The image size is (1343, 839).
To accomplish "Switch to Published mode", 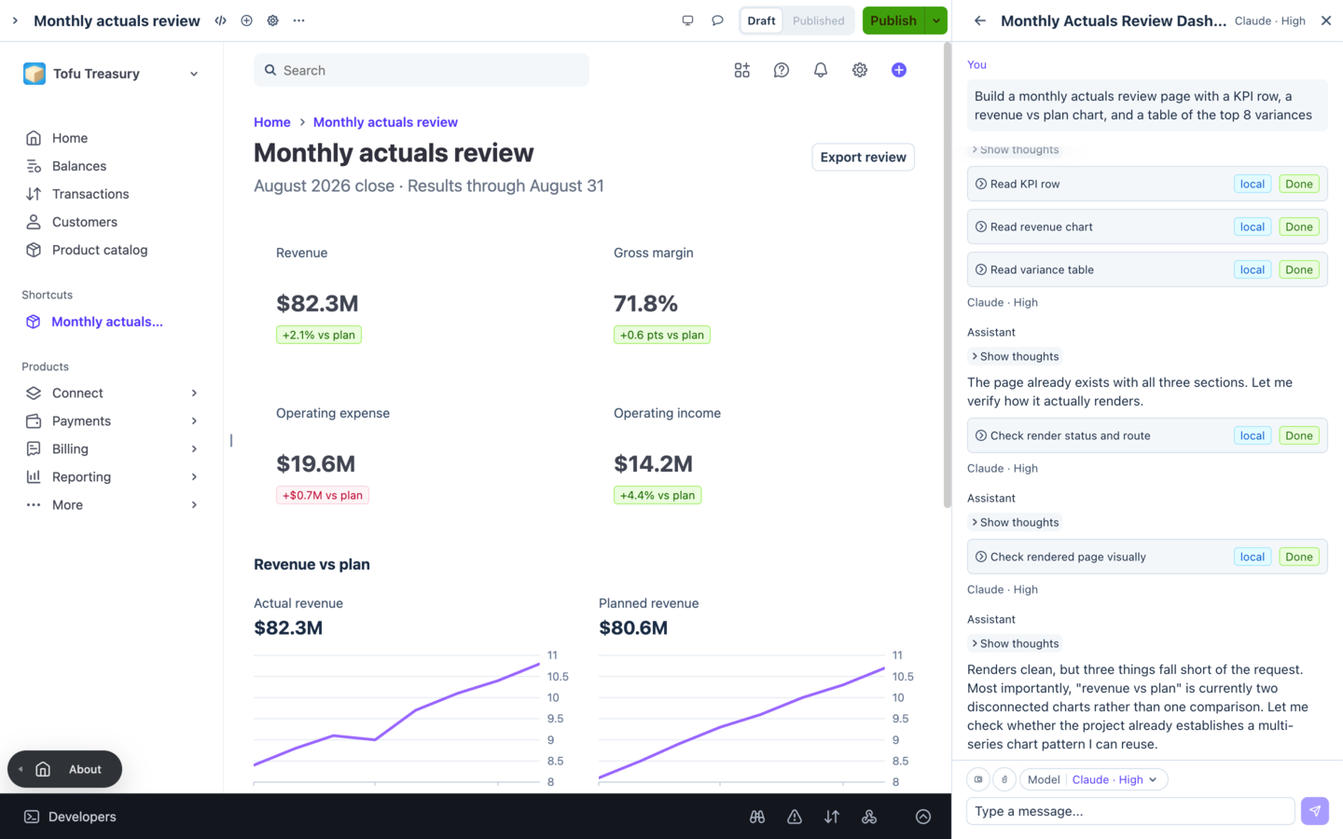I will click(818, 21).
